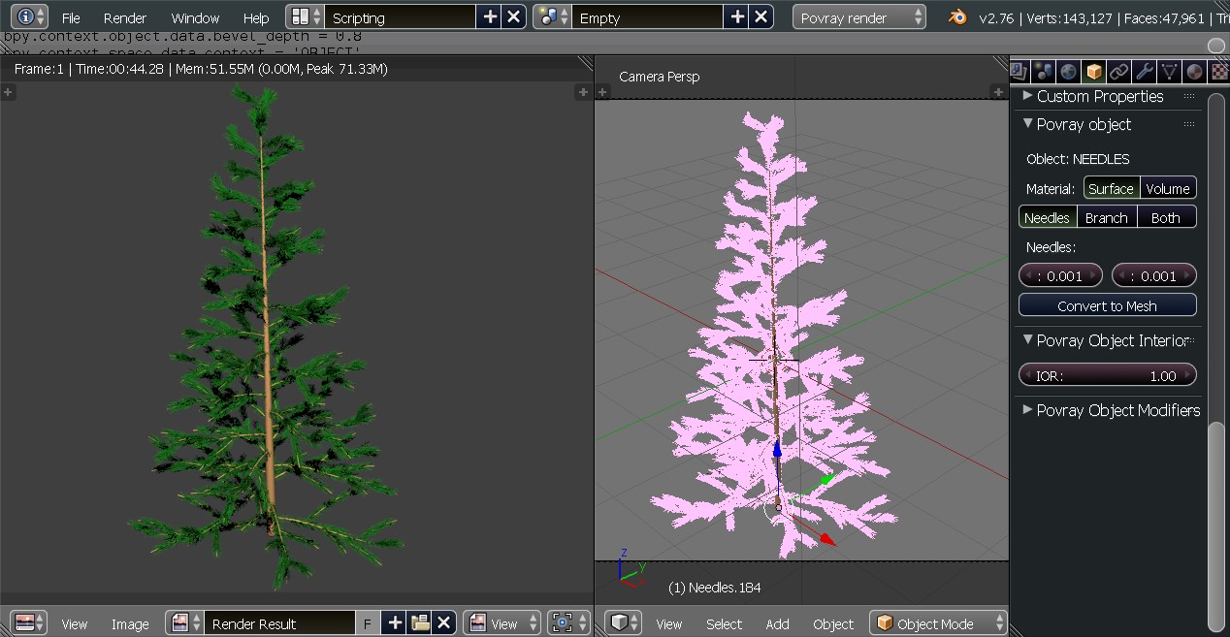Image resolution: width=1230 pixels, height=637 pixels.
Task: Open the World properties tab icon
Action: 1068,72
